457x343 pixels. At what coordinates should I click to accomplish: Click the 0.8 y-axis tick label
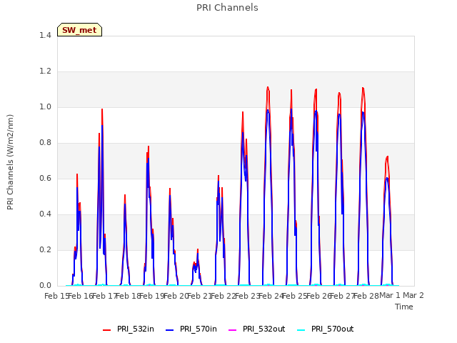coord(46,143)
